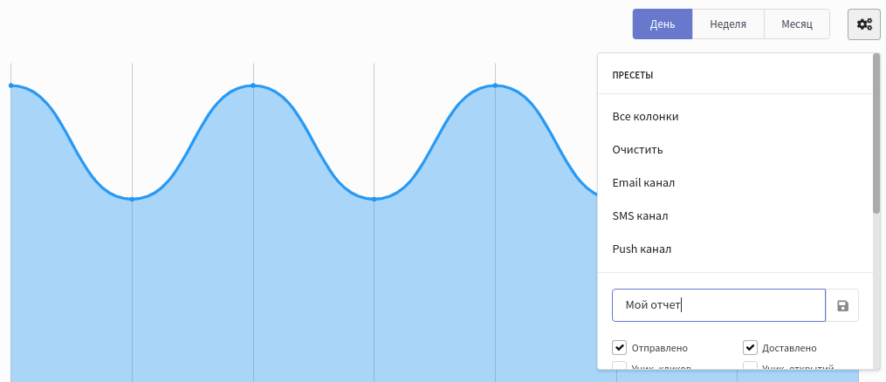Uncheck the Отправлено checkbox
886x382 pixels.
coord(620,347)
